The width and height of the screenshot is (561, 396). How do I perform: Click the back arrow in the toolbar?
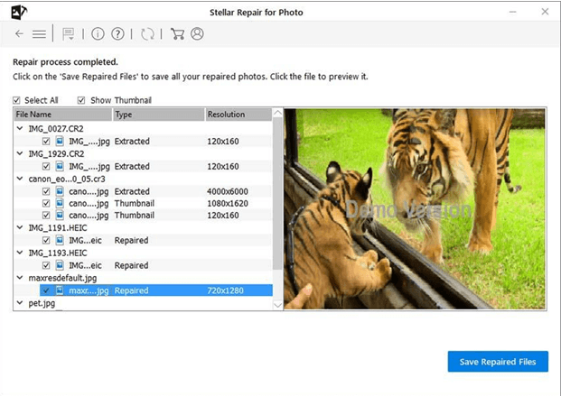[19, 34]
